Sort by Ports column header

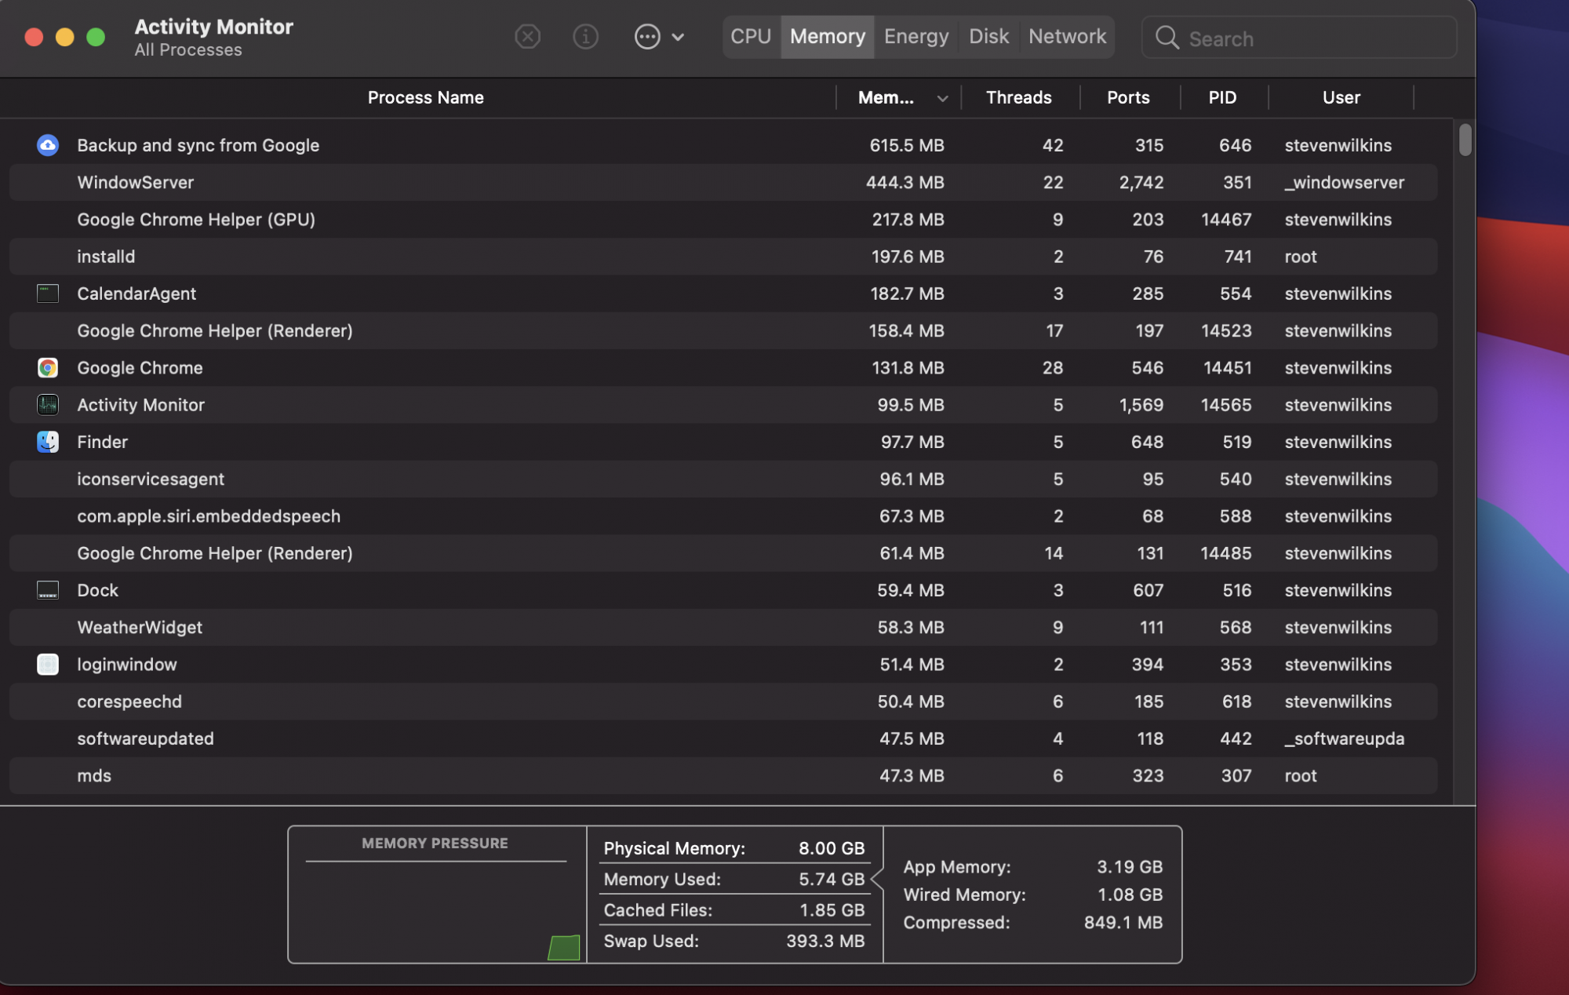[1128, 97]
